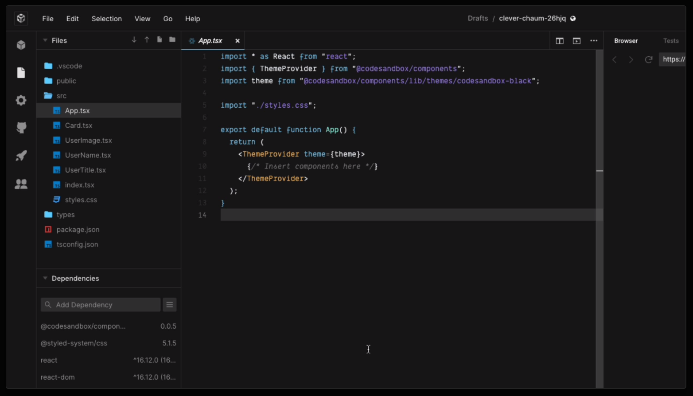The width and height of the screenshot is (693, 396).
Task: Select the @codesandbox/compon... dependency
Action: coord(83,326)
